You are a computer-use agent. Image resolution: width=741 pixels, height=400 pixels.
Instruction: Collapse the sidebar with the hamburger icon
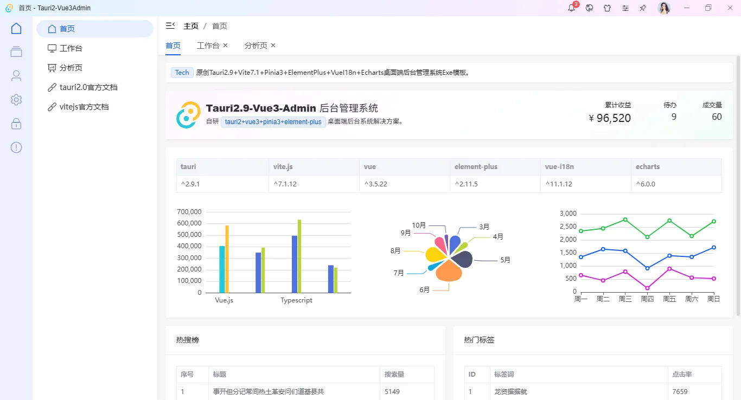coord(170,25)
